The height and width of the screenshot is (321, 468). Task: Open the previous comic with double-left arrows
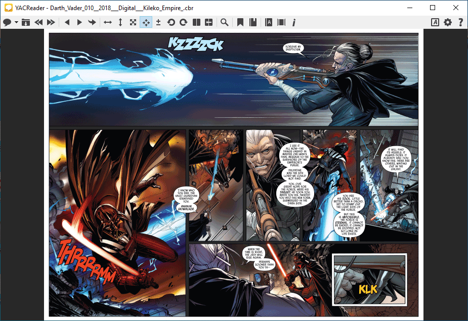(x=38, y=22)
